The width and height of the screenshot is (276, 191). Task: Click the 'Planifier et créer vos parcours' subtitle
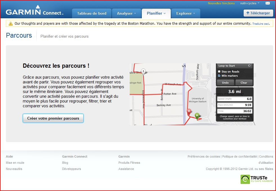click(64, 36)
